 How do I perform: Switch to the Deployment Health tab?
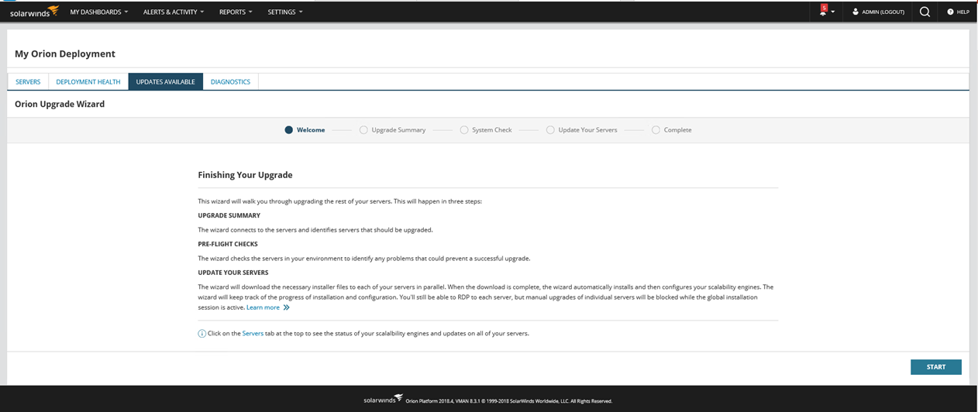coord(88,81)
